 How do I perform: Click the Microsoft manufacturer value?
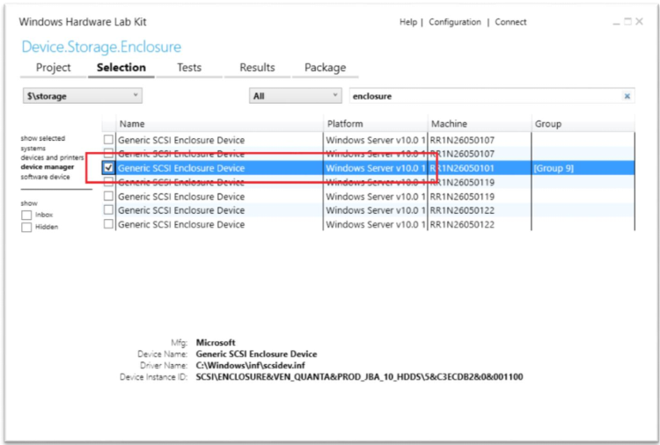215,342
